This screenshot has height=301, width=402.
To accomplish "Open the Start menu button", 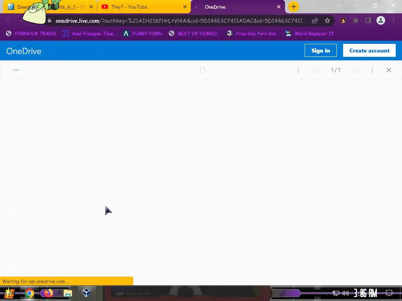I will (10, 293).
